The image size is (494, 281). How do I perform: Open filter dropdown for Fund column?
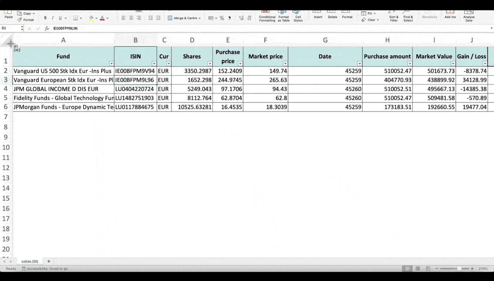click(111, 64)
